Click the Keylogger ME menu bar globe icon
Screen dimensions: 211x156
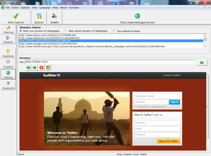click(3, 7)
